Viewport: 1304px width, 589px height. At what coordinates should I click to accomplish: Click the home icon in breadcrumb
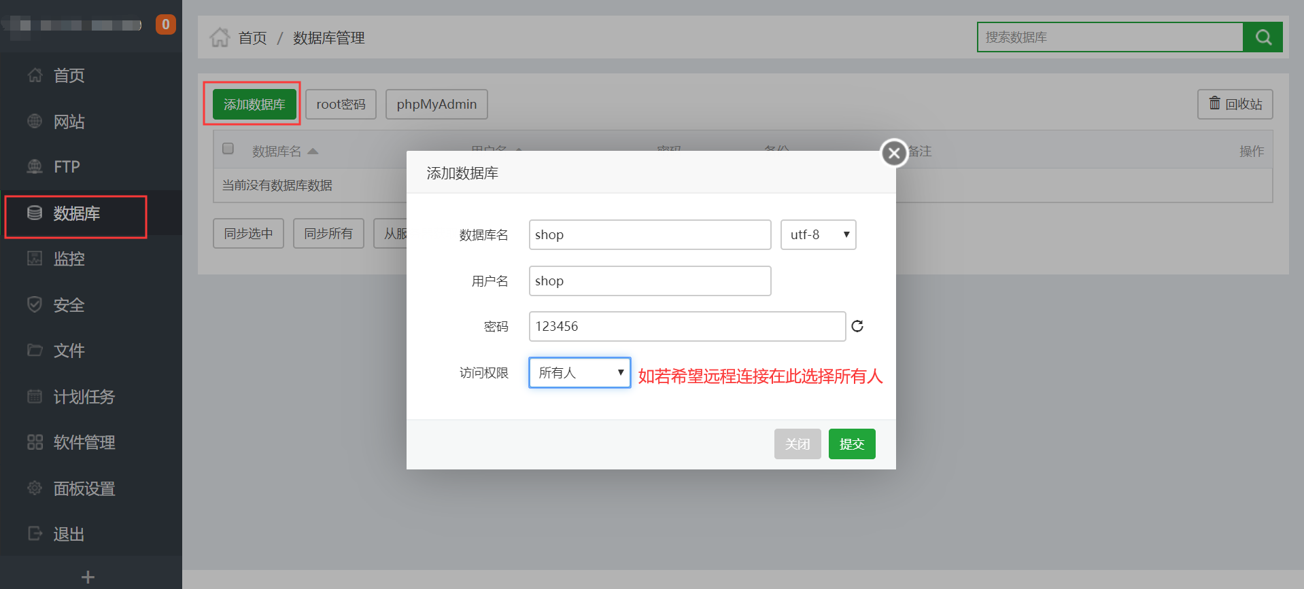pos(220,37)
